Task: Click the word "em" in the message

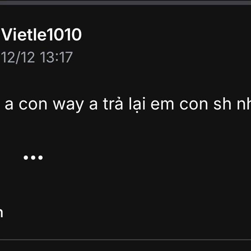Action: (162, 105)
